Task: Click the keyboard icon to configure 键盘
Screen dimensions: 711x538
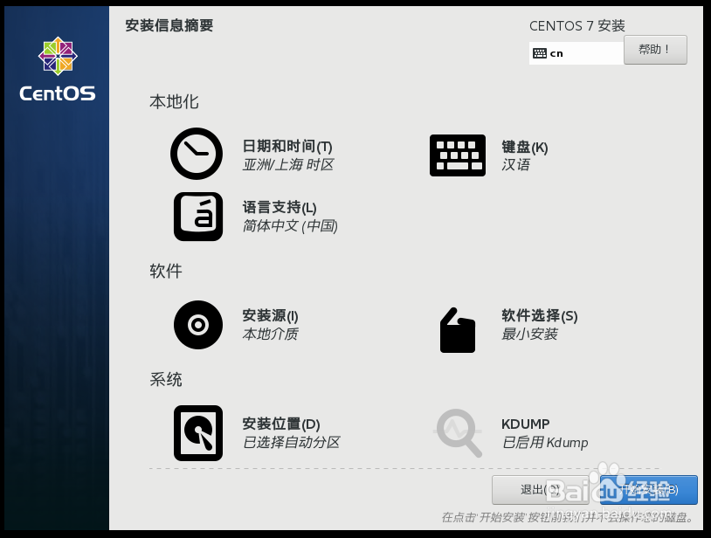Action: point(458,155)
